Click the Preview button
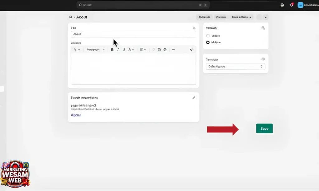Screen dimensions: 319x191 click(x=221, y=17)
